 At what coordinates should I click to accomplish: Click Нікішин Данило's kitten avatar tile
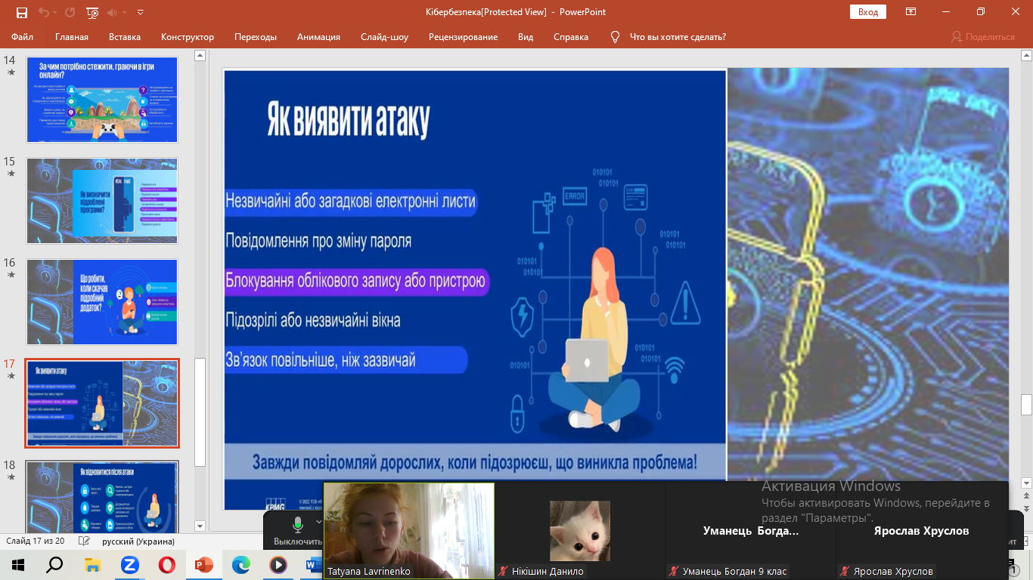click(x=580, y=531)
